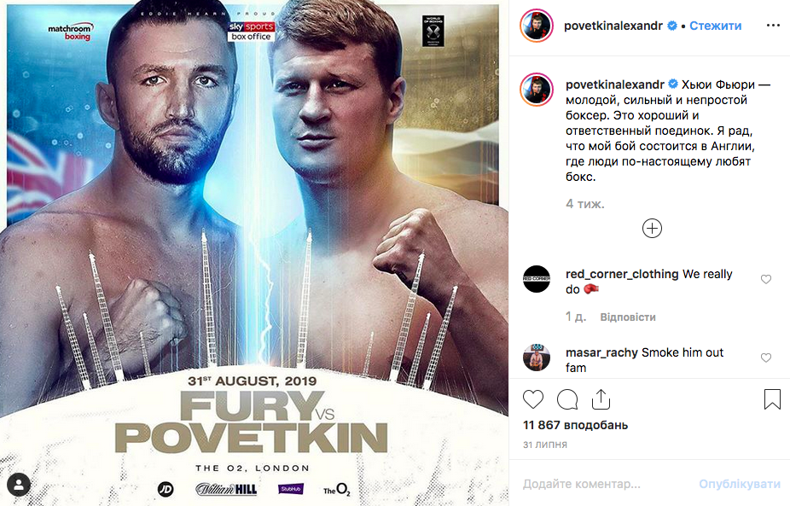The width and height of the screenshot is (790, 506).
Task: Open masar_rachy profile picture
Action: tap(537, 358)
